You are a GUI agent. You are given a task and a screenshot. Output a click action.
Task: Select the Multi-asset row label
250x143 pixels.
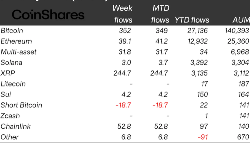tap(19, 52)
